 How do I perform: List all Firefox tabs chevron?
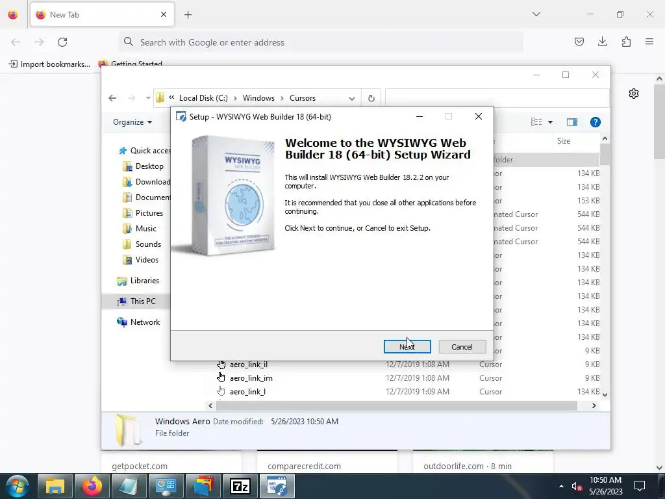(x=536, y=14)
